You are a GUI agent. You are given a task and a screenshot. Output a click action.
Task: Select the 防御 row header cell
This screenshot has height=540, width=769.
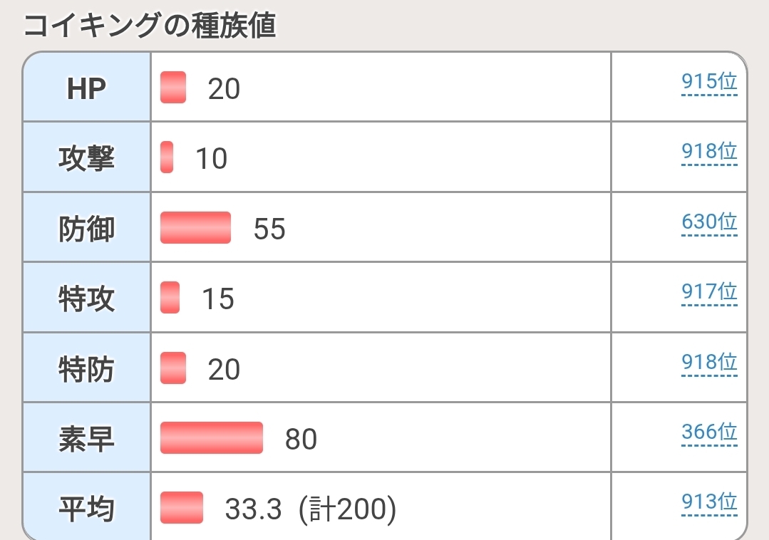click(x=86, y=227)
